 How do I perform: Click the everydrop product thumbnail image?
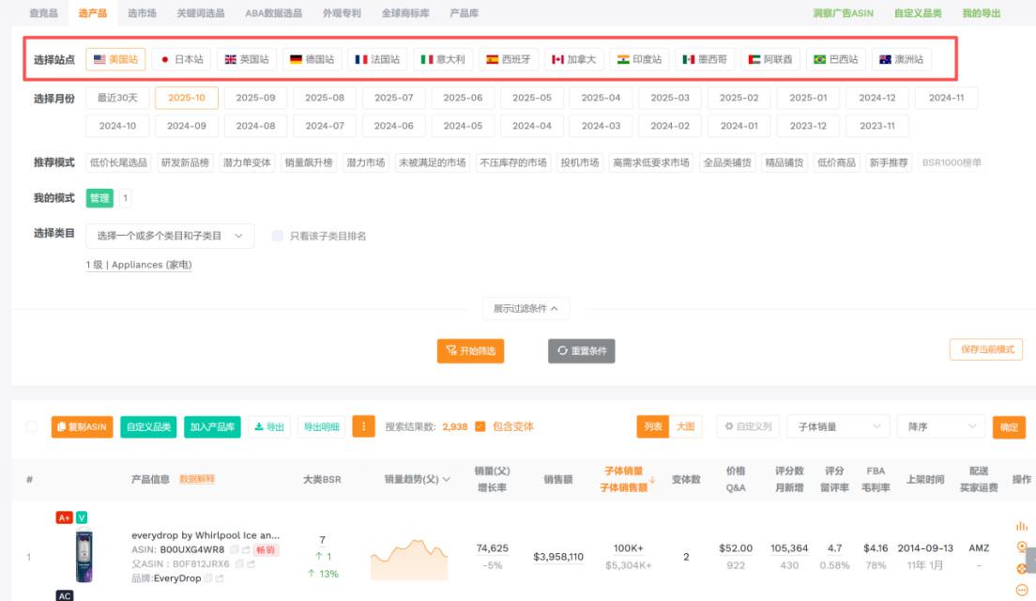coord(84,556)
